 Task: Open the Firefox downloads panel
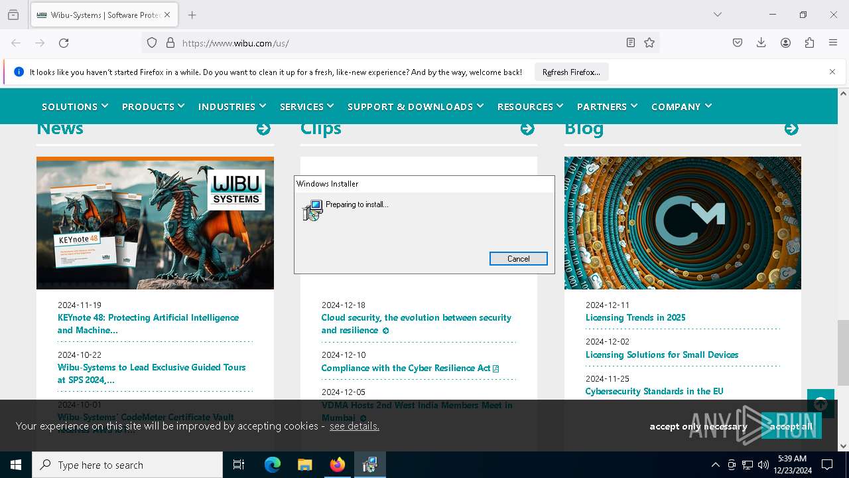pos(761,42)
